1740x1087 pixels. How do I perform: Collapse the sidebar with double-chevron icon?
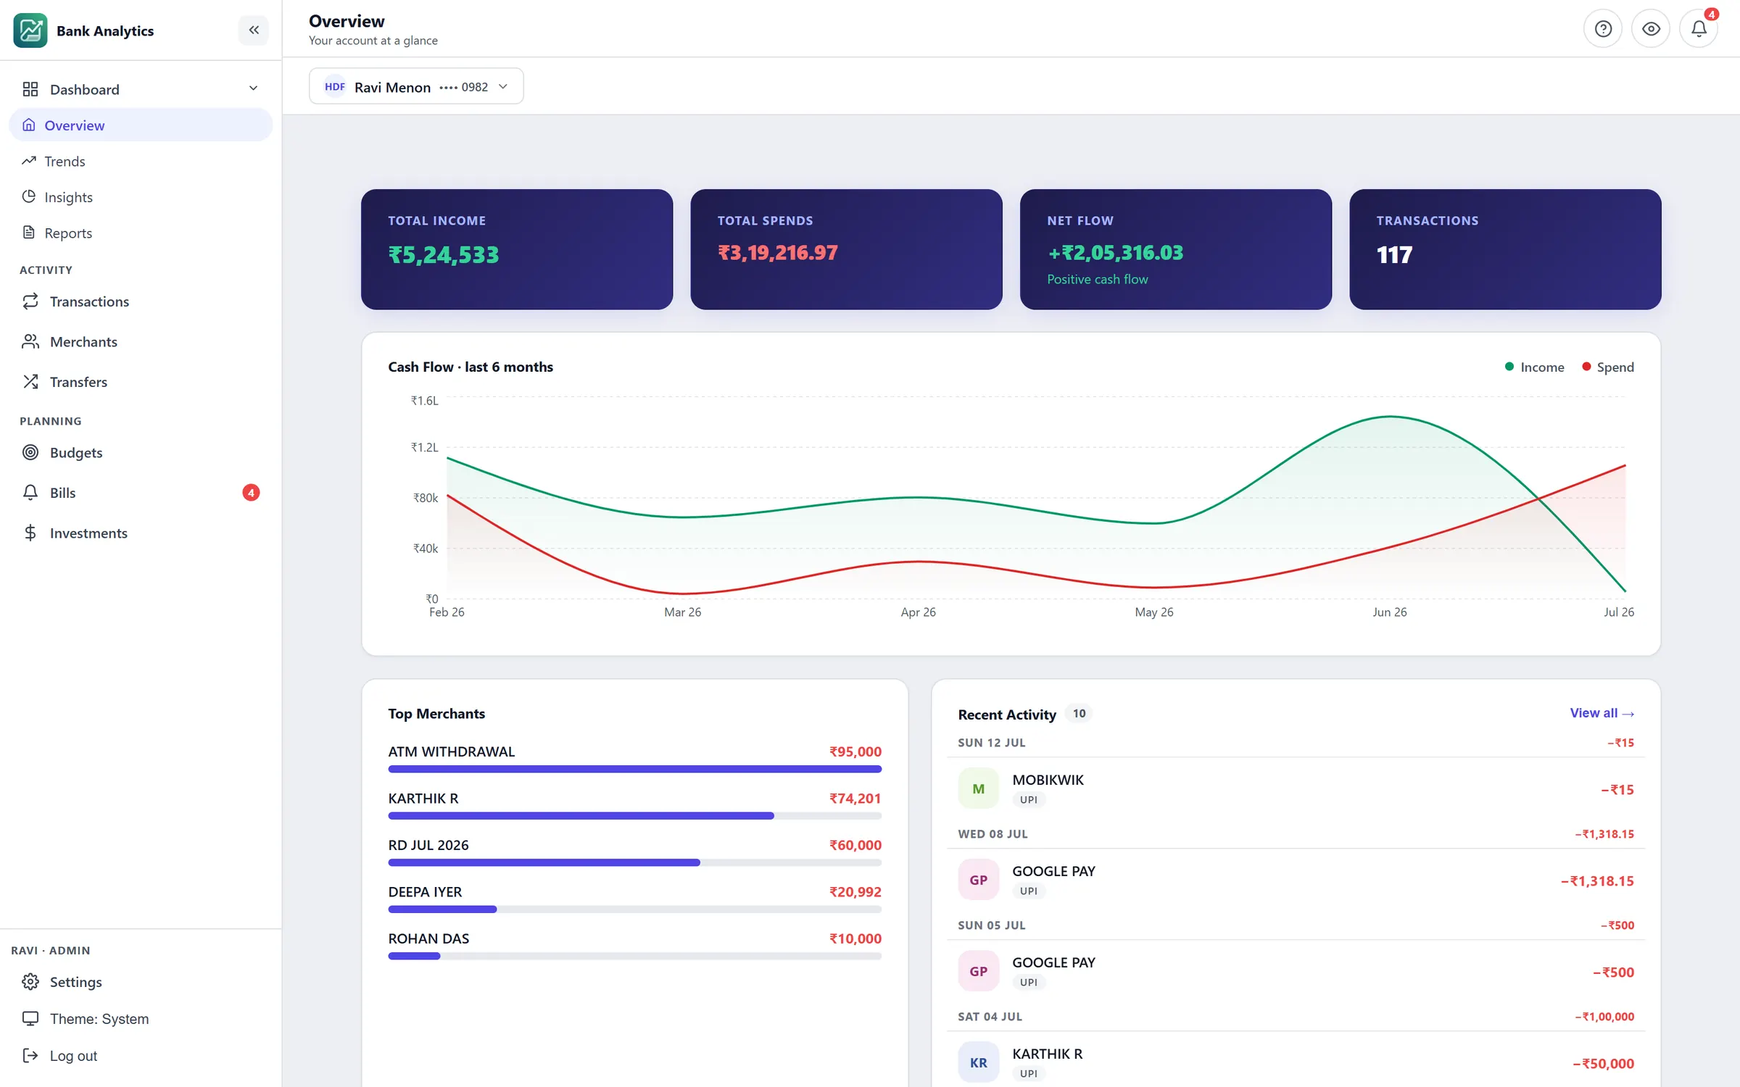[x=254, y=30]
